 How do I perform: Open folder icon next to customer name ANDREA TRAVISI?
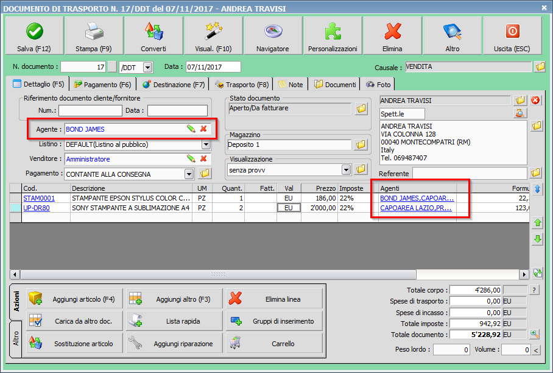pos(520,101)
